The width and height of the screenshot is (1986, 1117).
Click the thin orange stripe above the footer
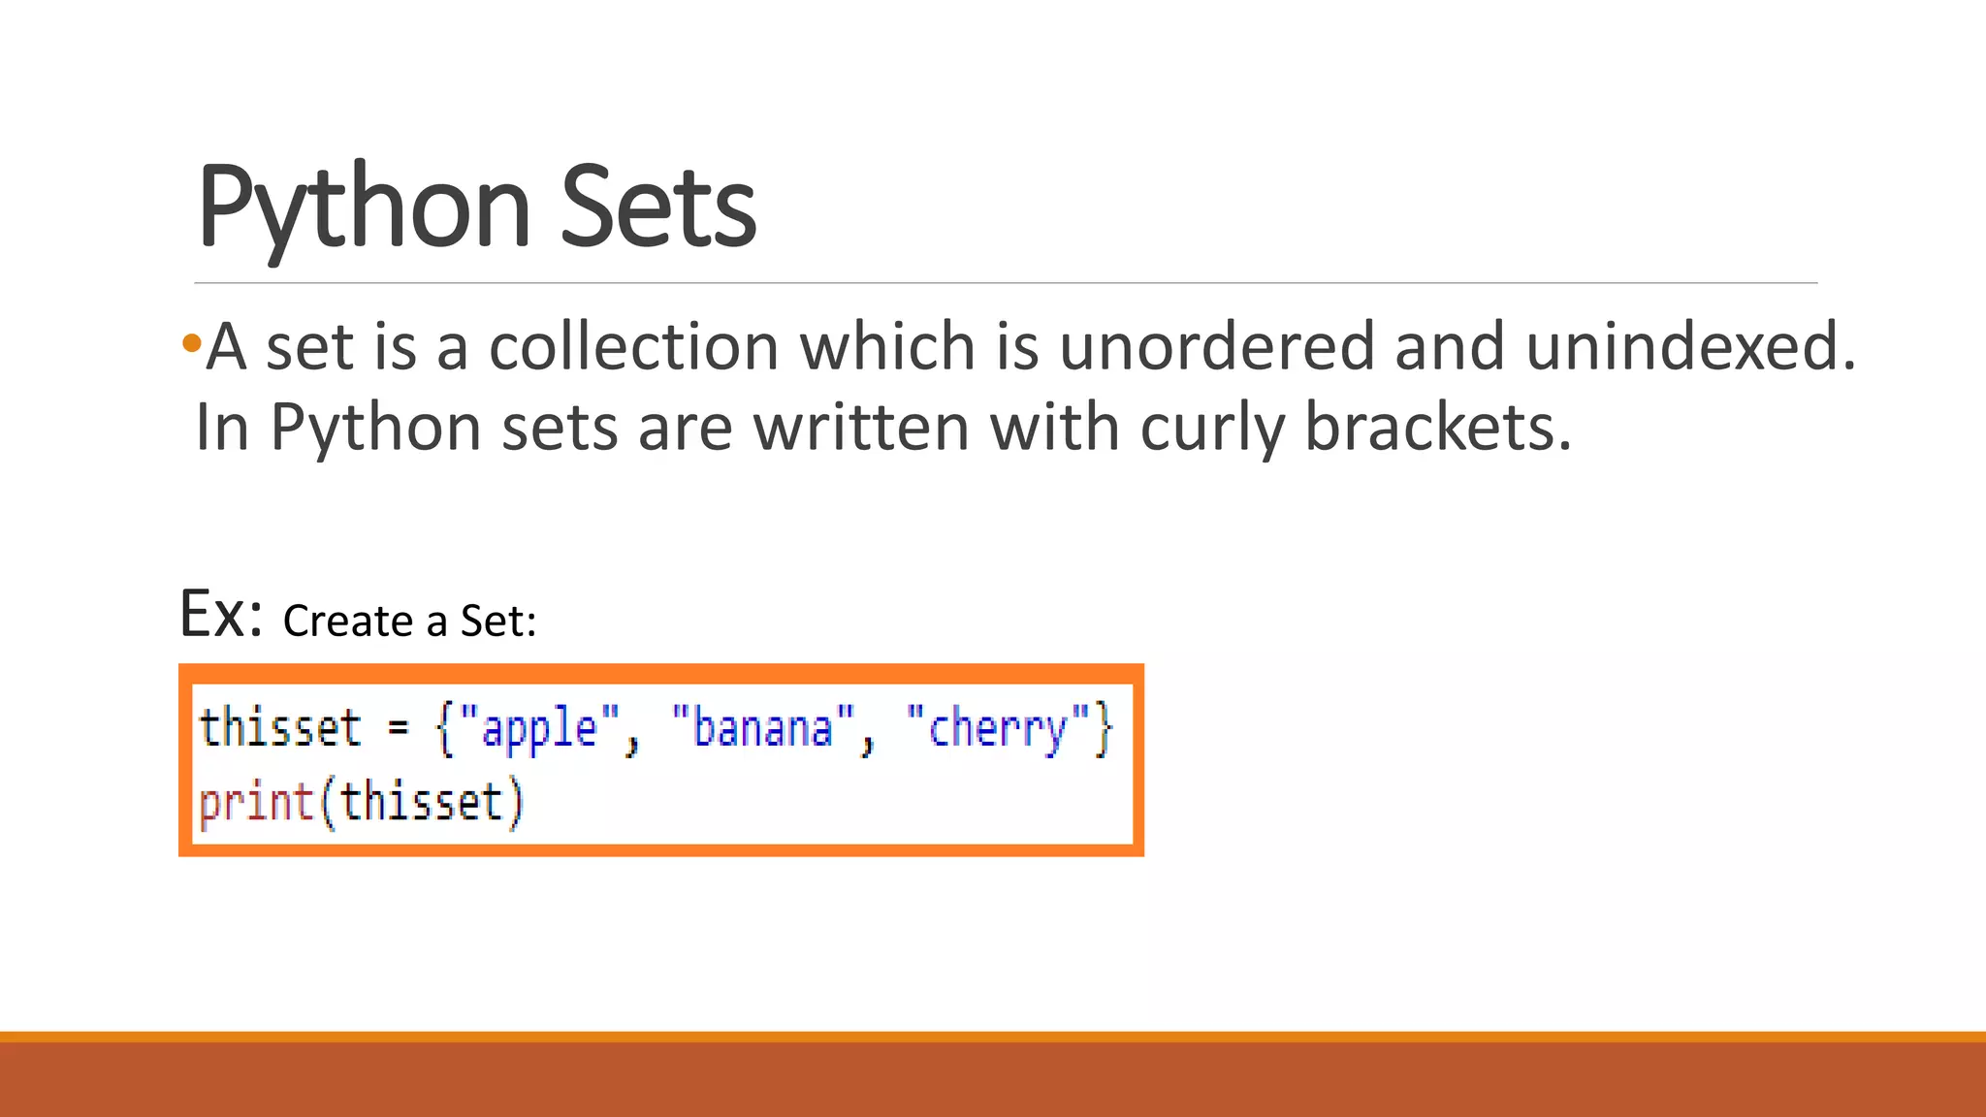[x=993, y=1037]
